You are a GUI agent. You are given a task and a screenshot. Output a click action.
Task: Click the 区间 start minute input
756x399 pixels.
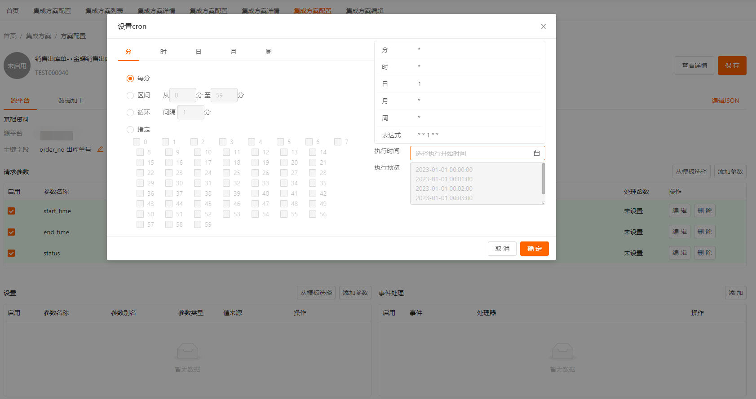coord(182,95)
